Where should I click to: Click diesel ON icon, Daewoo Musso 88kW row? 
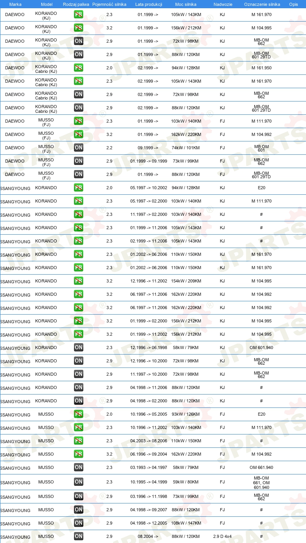(x=79, y=174)
